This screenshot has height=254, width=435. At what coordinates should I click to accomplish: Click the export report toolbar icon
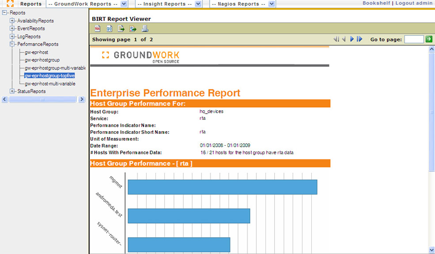coord(133,29)
